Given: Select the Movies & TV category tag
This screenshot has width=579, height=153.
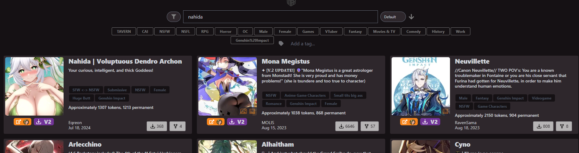Looking at the screenshot, I should pos(384,31).
